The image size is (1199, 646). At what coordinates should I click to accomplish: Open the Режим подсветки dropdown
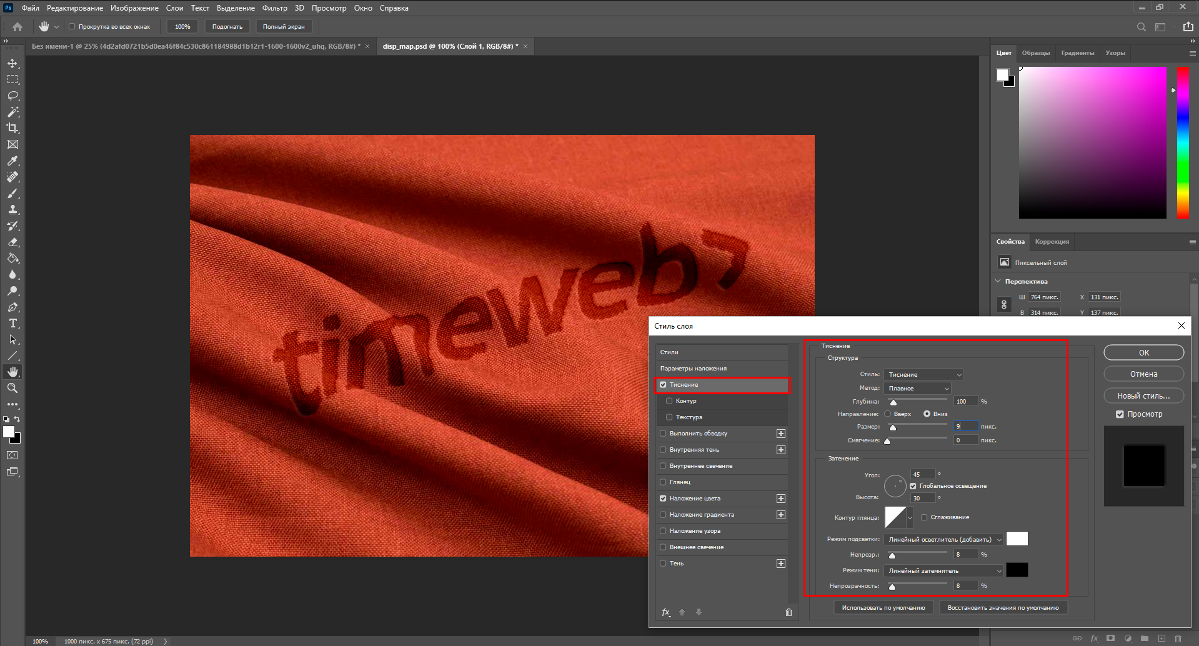[x=943, y=540]
